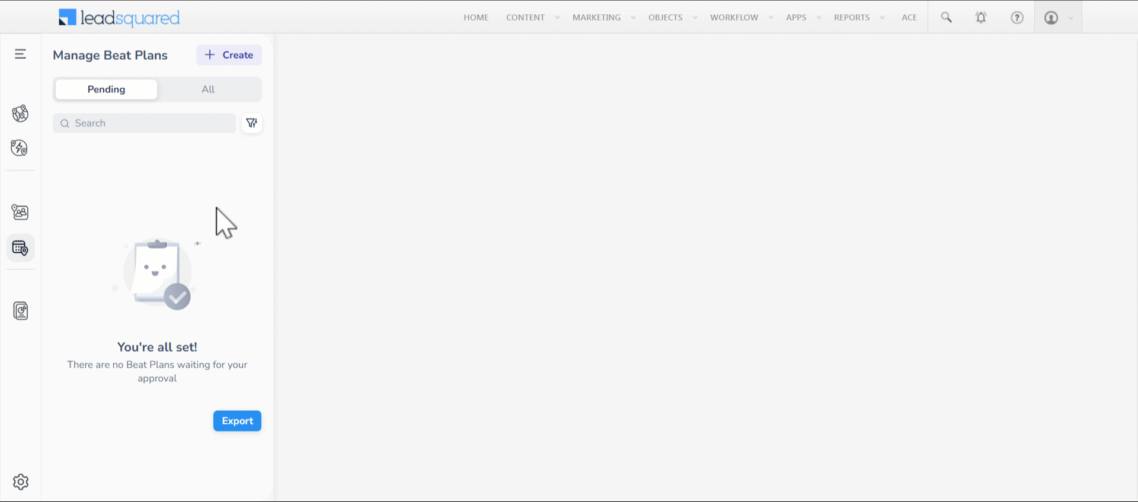Screen dimensions: 1138x502
Task: Open the notifications bell icon
Action: click(x=981, y=18)
